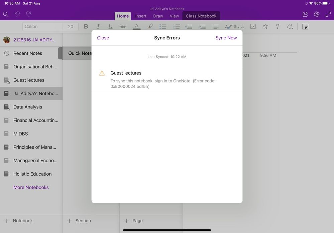Open Recent Notes in the sidebar

click(x=31, y=53)
